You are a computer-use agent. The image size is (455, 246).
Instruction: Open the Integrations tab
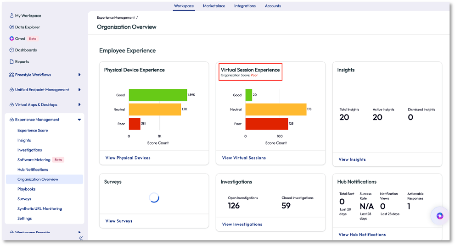coord(245,6)
